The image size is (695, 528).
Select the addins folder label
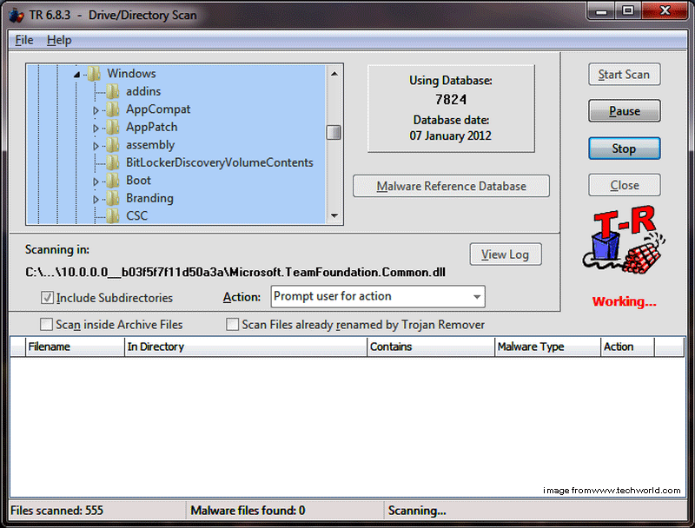(143, 91)
